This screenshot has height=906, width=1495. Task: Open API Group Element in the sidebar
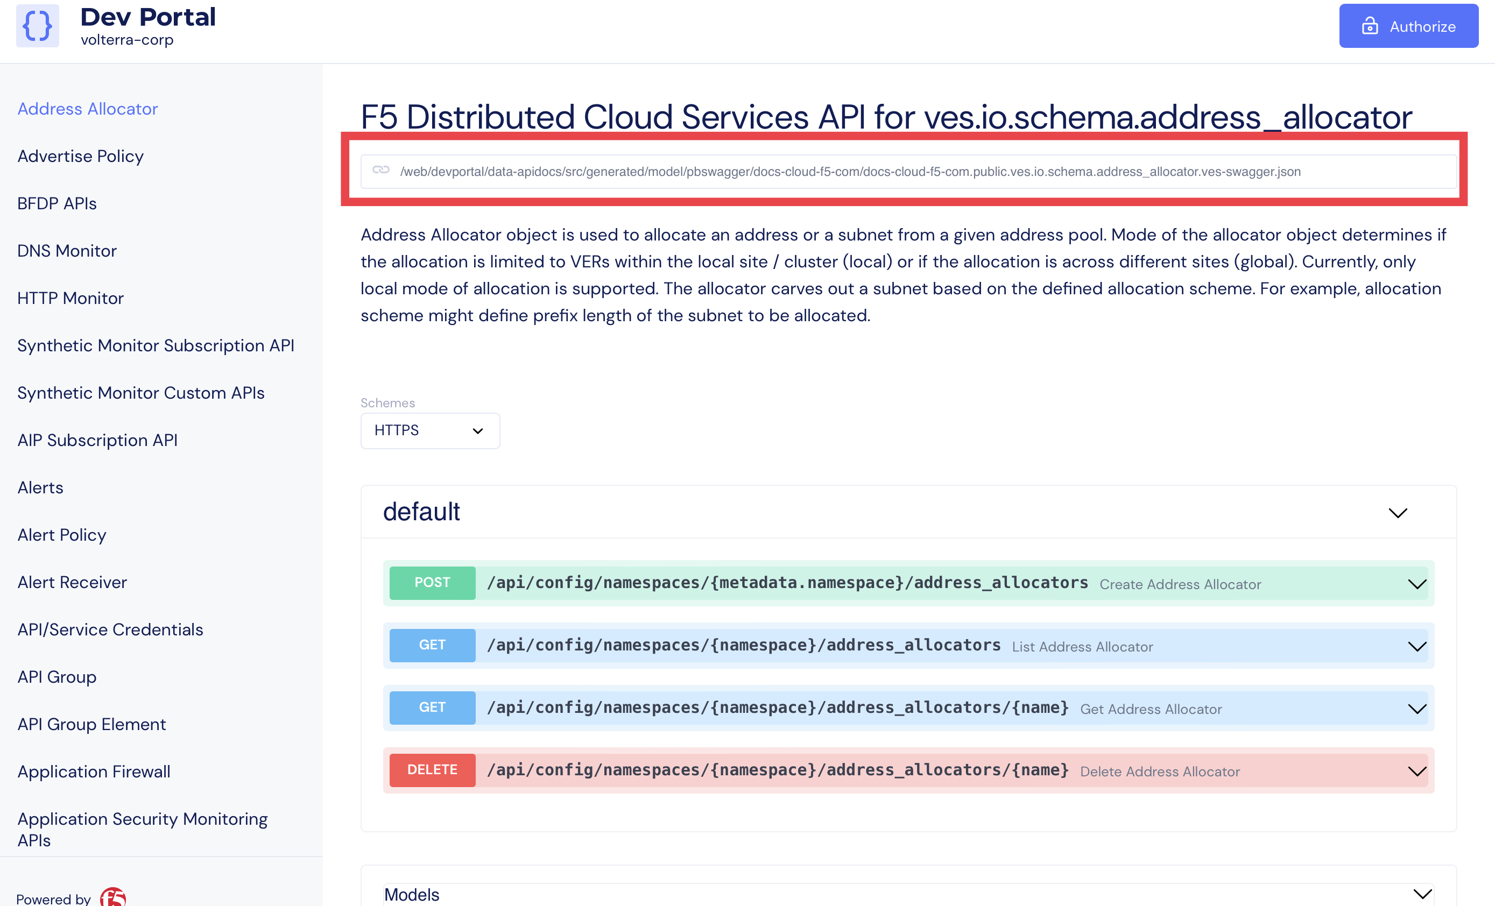coord(91,724)
